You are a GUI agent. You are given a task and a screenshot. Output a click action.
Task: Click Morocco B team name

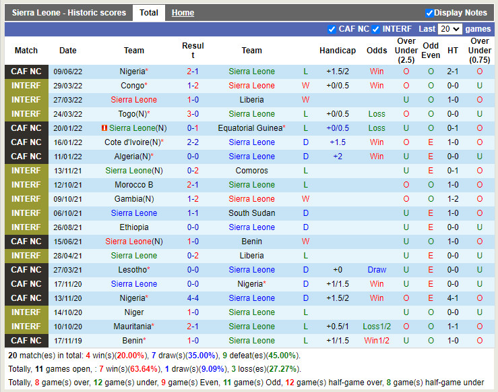click(134, 185)
